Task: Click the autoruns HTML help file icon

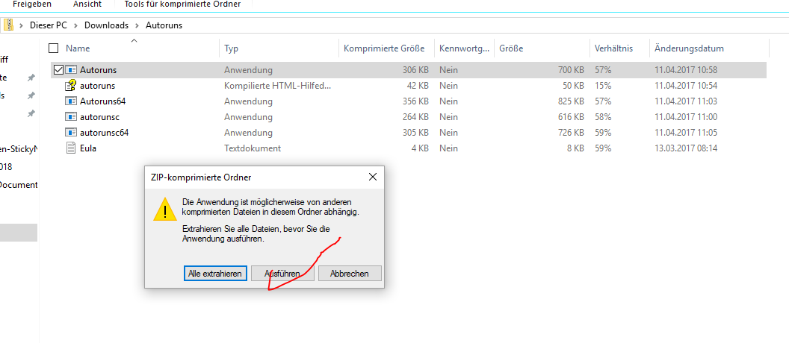Action: tap(71, 85)
